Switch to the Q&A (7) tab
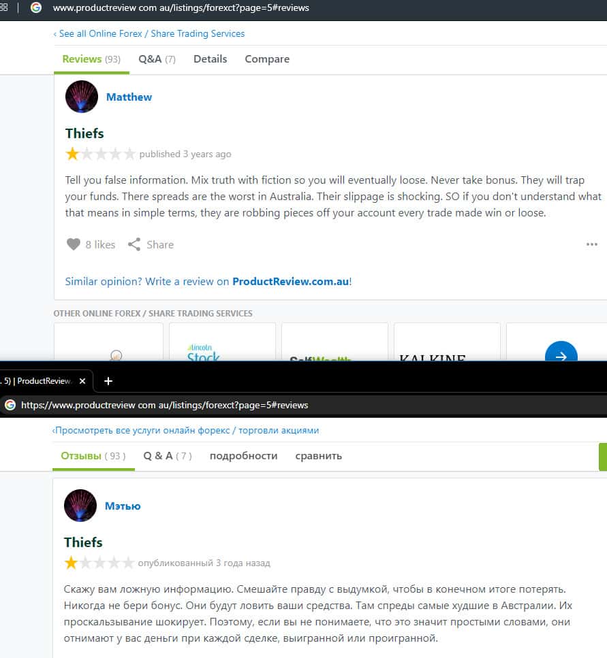607x658 pixels. click(157, 59)
